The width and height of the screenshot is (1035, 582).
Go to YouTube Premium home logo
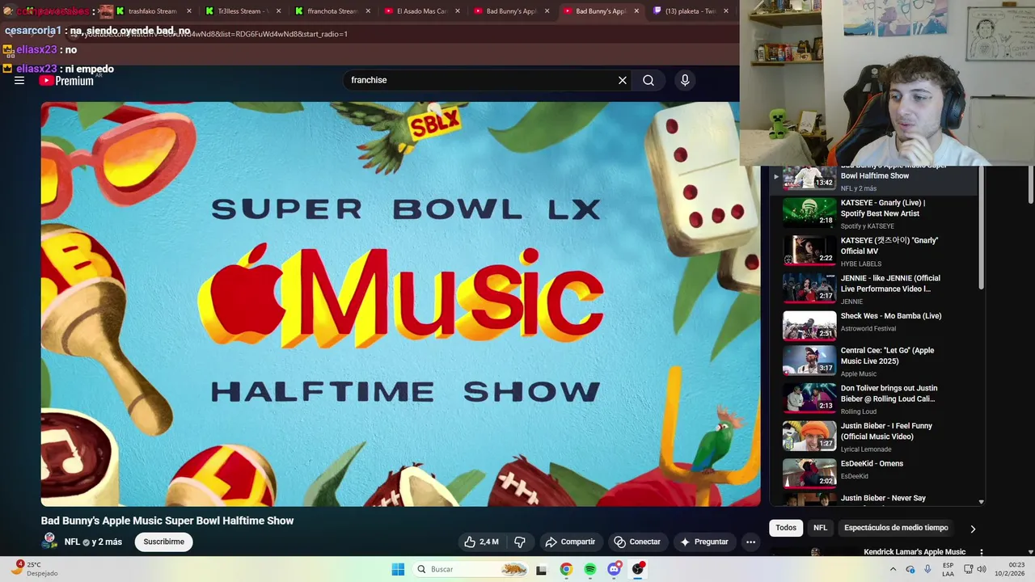[x=66, y=81]
